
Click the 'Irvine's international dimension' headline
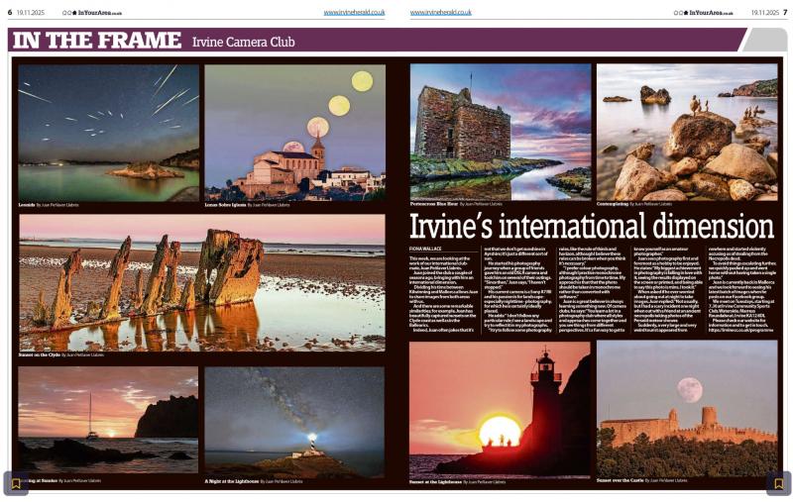pos(592,226)
